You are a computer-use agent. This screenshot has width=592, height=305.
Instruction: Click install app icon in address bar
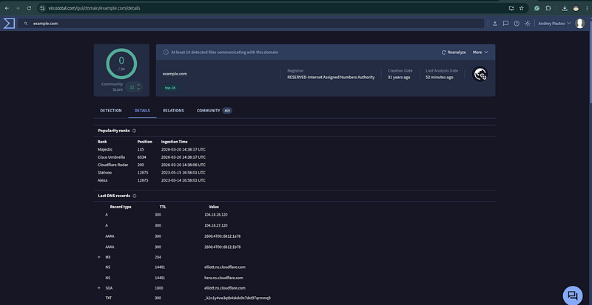click(x=511, y=8)
